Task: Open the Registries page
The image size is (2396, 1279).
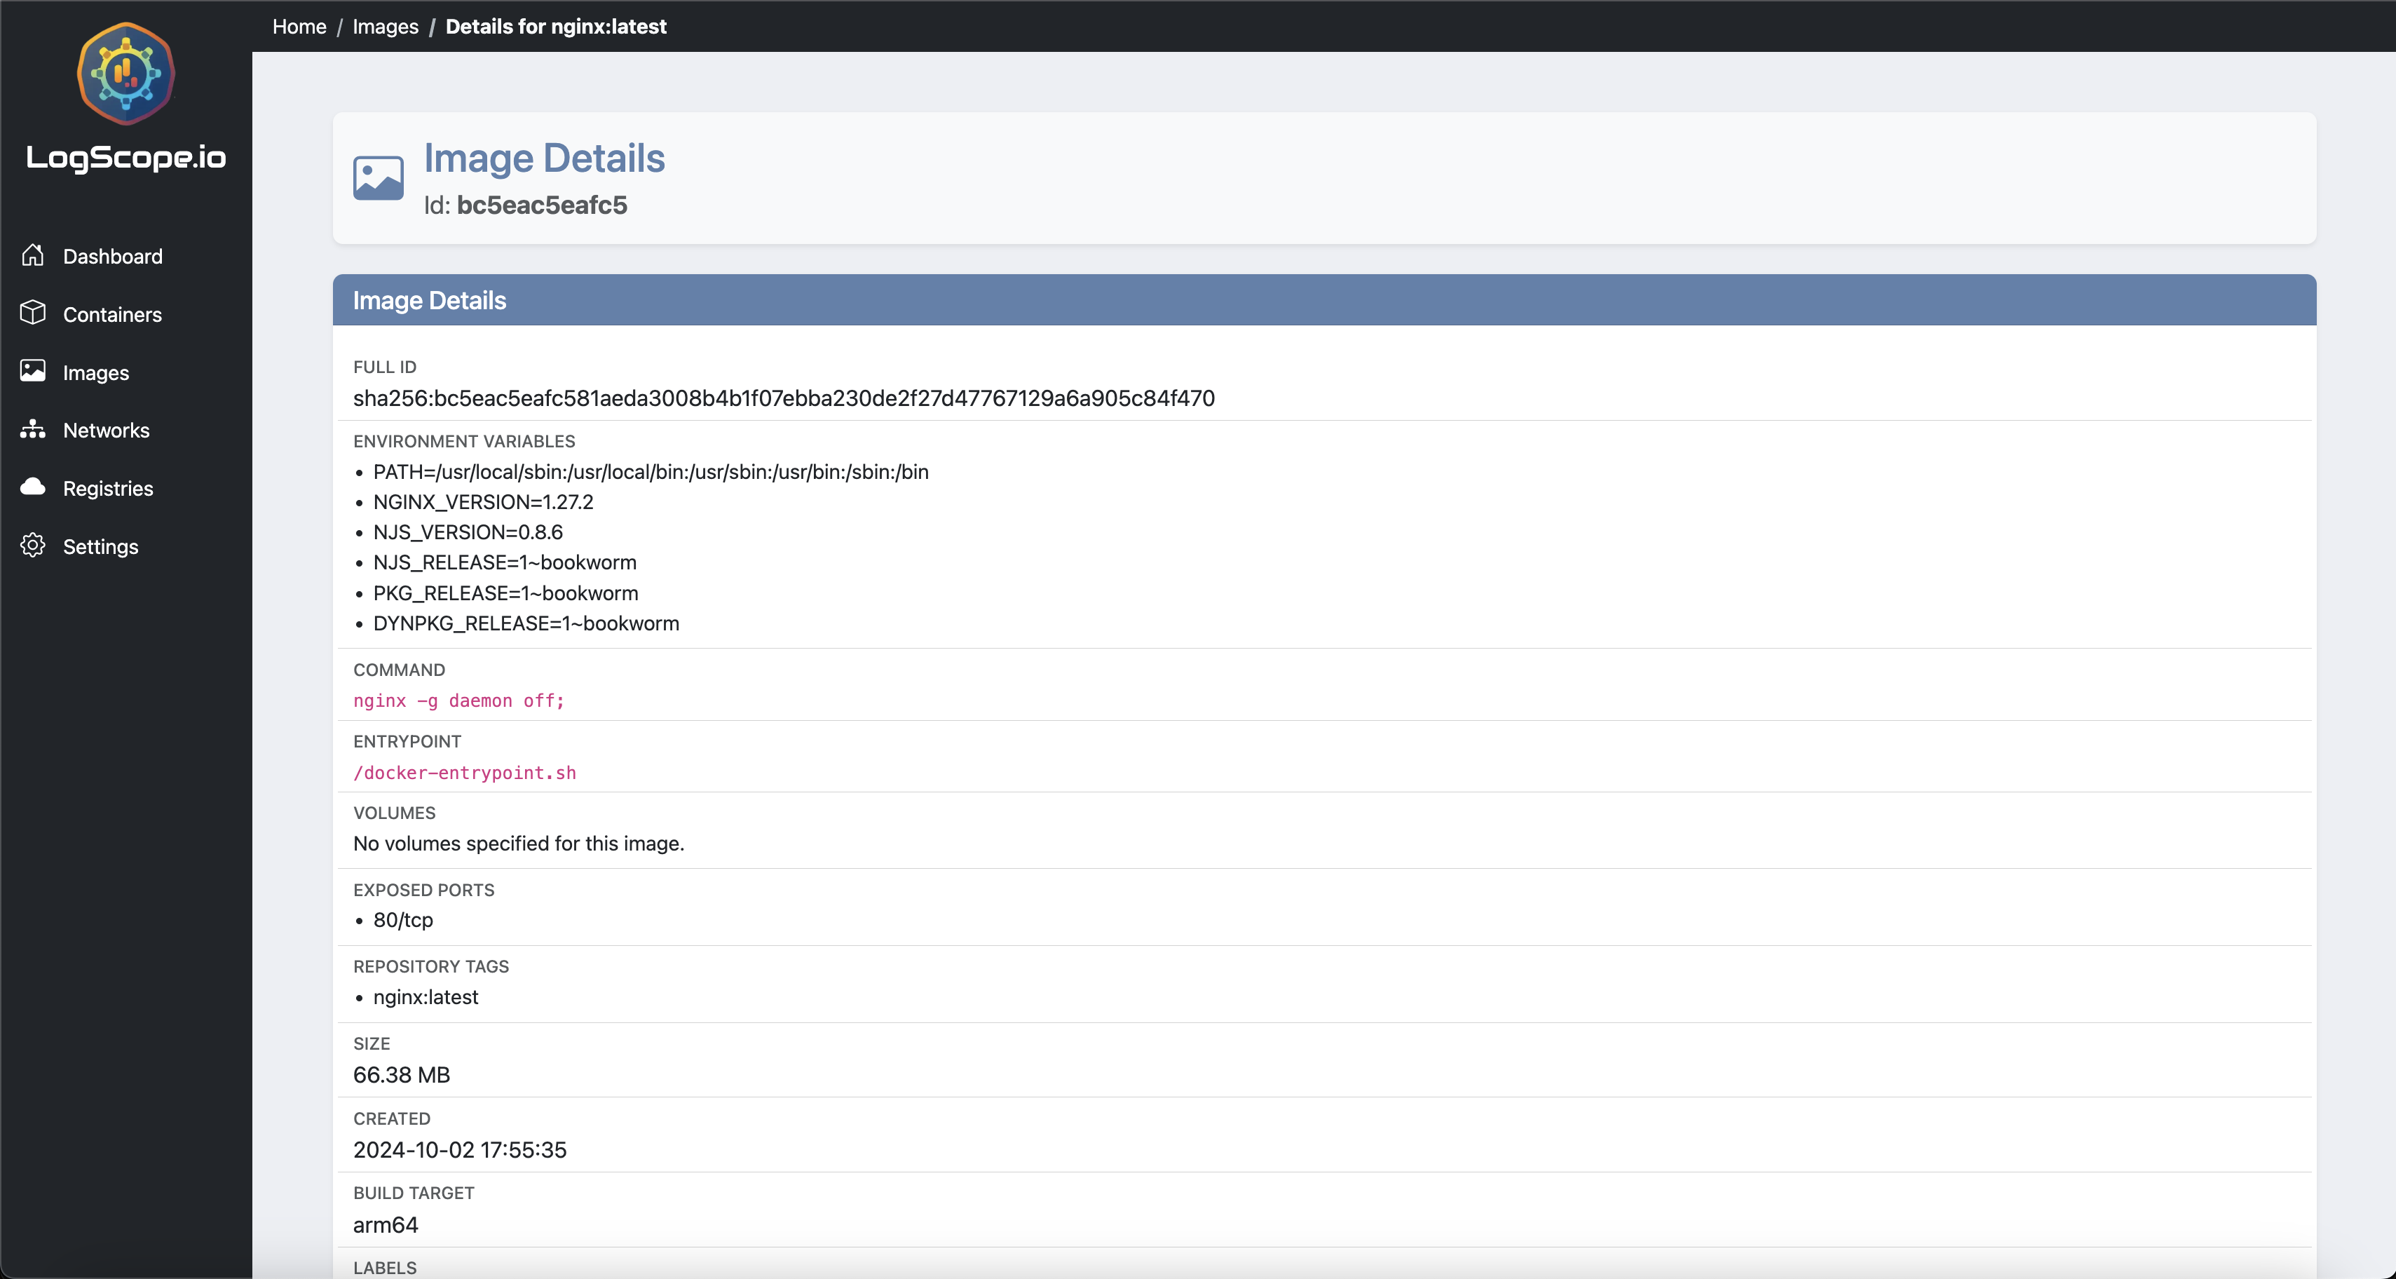Action: [108, 487]
